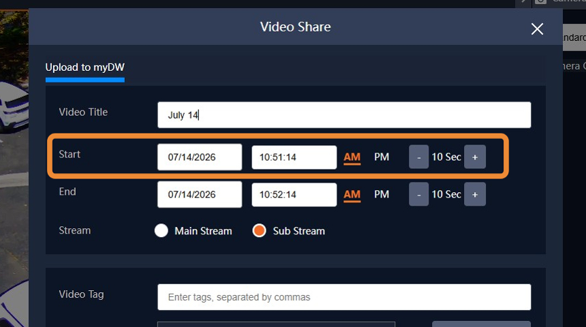
Task: Open the Start date field
Action: pyautogui.click(x=200, y=157)
